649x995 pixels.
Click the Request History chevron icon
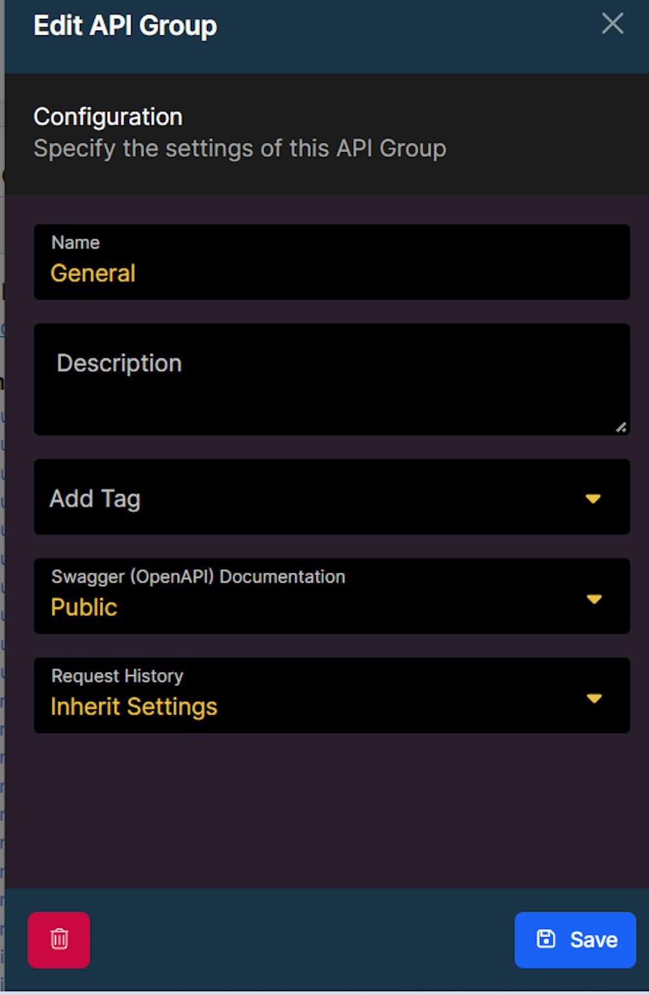tap(594, 699)
